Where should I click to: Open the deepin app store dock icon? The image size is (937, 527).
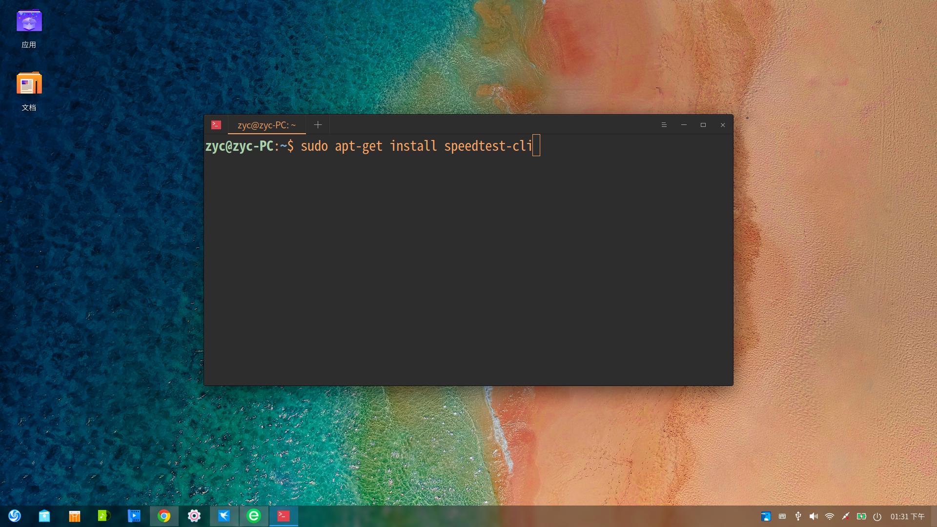pyautogui.click(x=44, y=516)
